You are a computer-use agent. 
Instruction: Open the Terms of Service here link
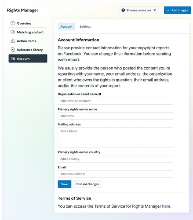point(166,206)
